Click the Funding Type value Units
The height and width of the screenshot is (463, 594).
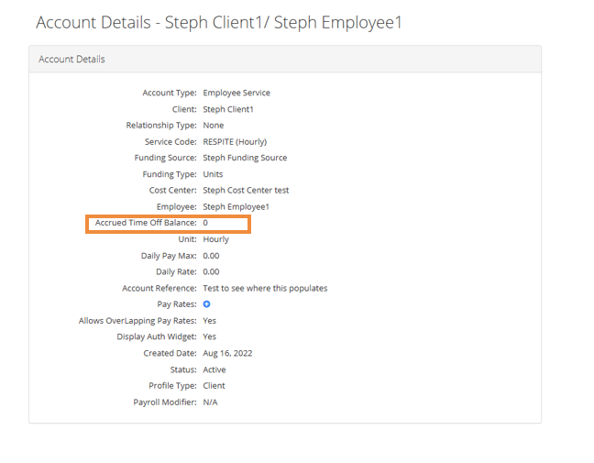(x=213, y=174)
